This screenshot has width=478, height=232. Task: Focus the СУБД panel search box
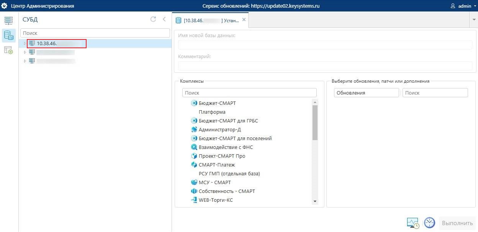click(95, 33)
